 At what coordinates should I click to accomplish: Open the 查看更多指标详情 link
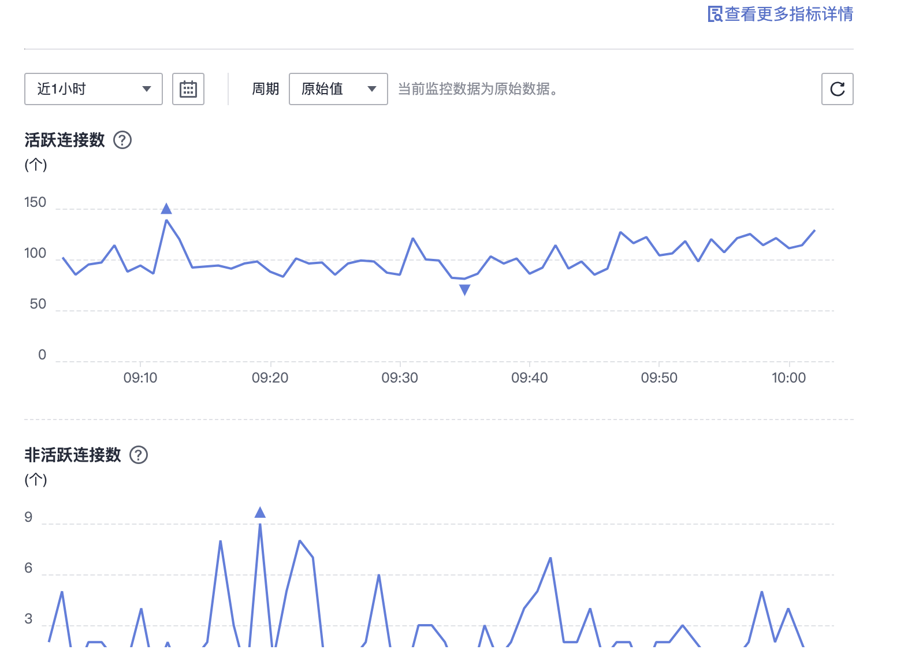coord(780,14)
